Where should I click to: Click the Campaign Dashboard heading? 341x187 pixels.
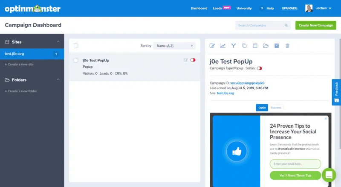tap(33, 25)
